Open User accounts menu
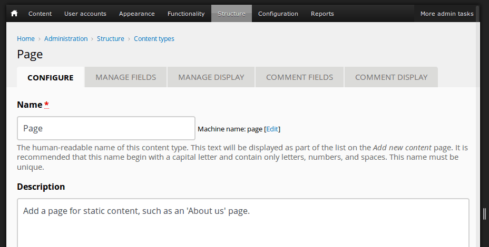Screen dimensions: 489x247 pos(85,14)
